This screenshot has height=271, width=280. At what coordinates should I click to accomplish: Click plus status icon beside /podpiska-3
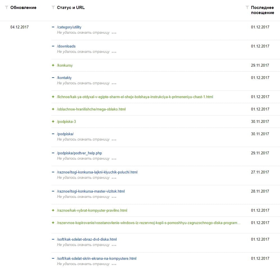pyautogui.click(x=53, y=121)
